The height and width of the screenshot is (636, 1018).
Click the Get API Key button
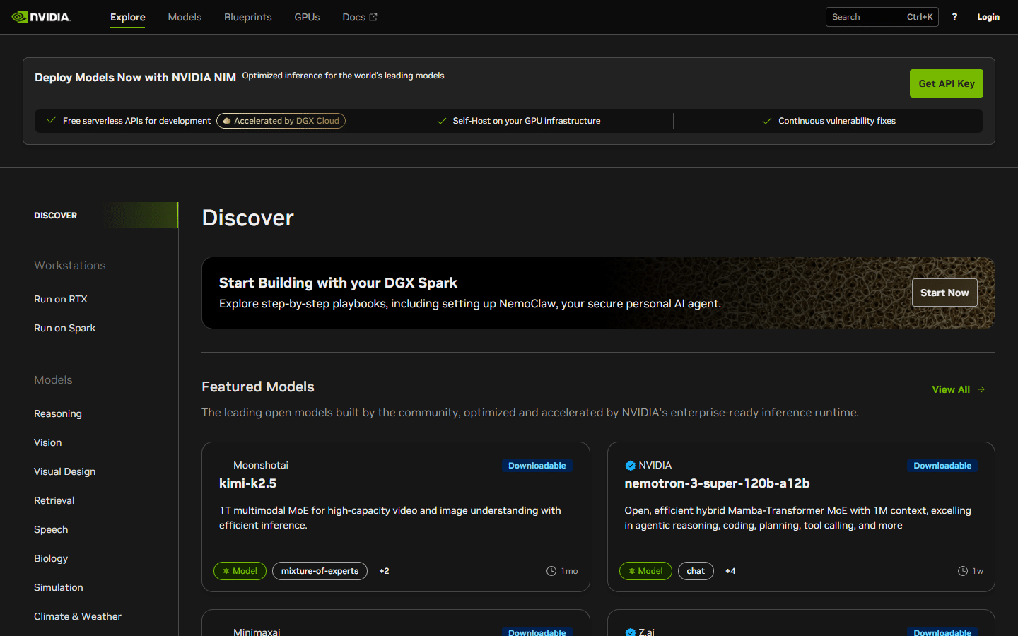coord(946,83)
